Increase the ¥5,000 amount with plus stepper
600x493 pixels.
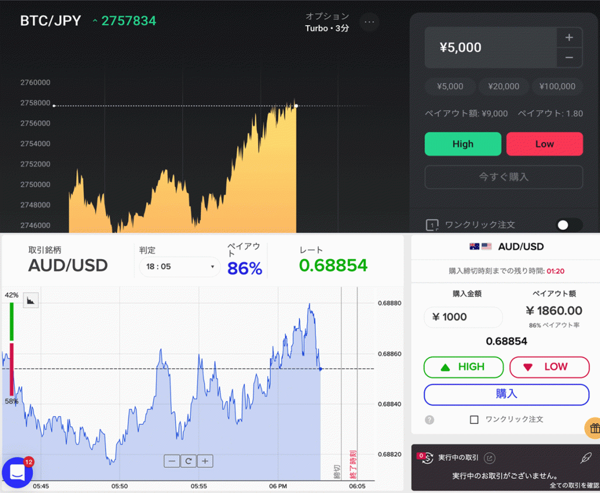pos(569,38)
